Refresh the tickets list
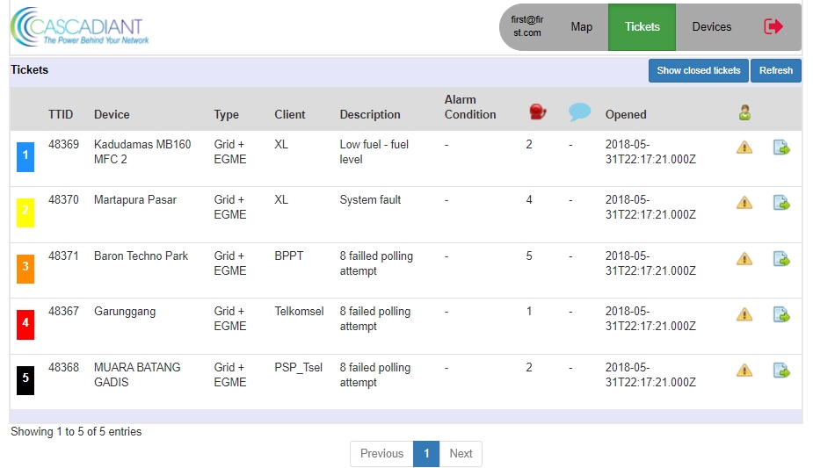Screen dimensions: 813x468 775,70
